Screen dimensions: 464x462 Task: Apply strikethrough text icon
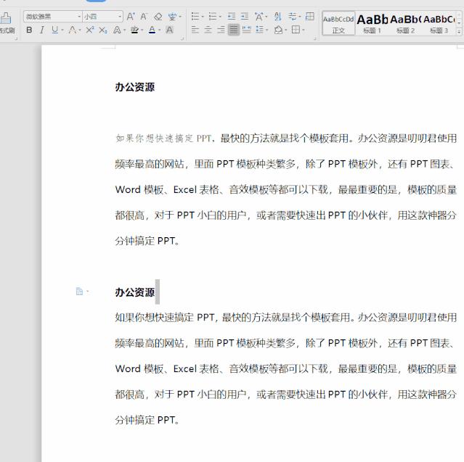tap(72, 30)
